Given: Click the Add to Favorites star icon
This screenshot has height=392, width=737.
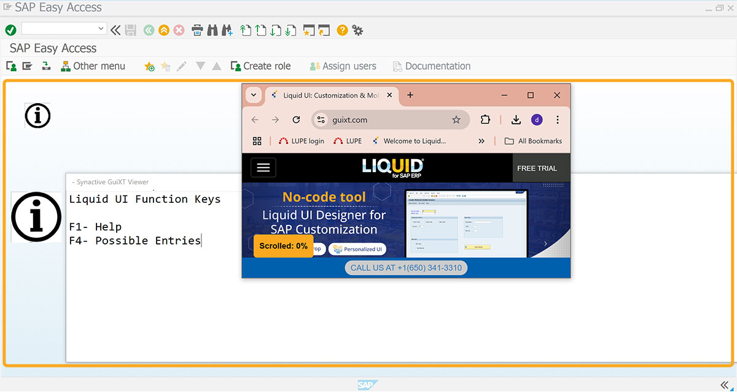Looking at the screenshot, I should tap(149, 66).
